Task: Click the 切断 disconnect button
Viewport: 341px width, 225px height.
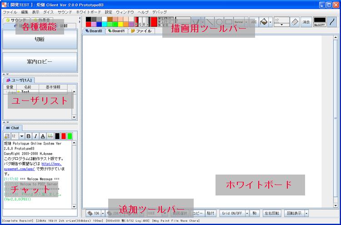Action: pos(40,40)
